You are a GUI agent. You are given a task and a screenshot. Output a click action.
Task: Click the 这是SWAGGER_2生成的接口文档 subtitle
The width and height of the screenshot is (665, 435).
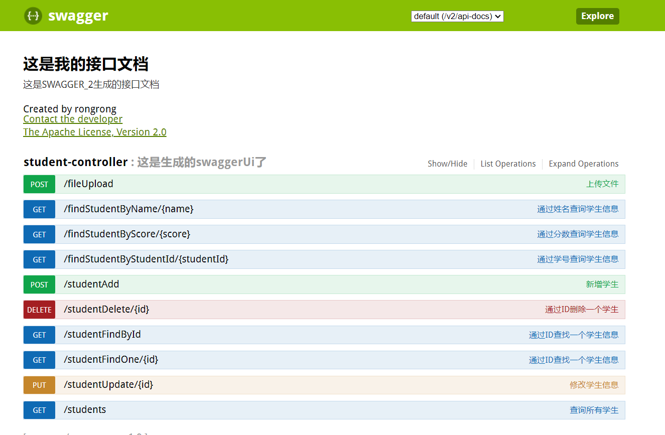point(91,84)
